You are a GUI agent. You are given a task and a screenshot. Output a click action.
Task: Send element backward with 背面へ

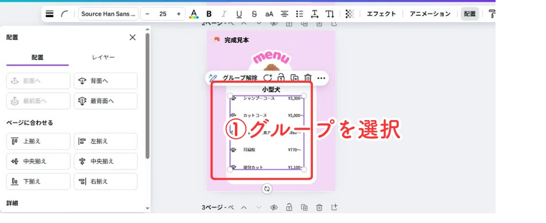pyautogui.click(x=105, y=81)
